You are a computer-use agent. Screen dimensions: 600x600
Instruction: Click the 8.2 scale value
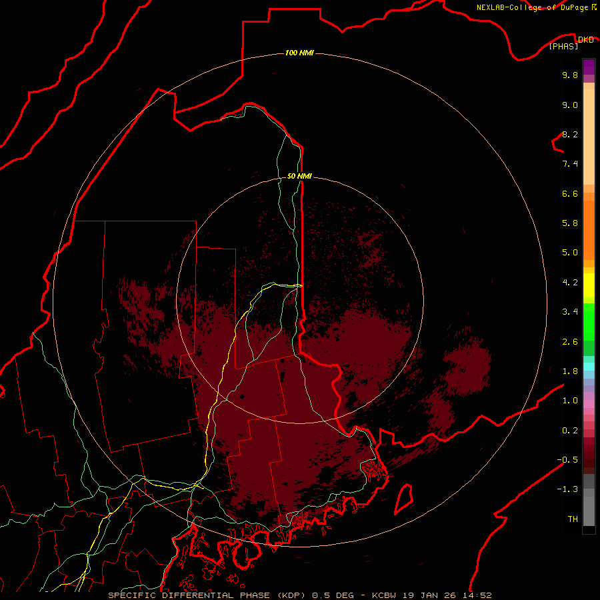(x=570, y=134)
